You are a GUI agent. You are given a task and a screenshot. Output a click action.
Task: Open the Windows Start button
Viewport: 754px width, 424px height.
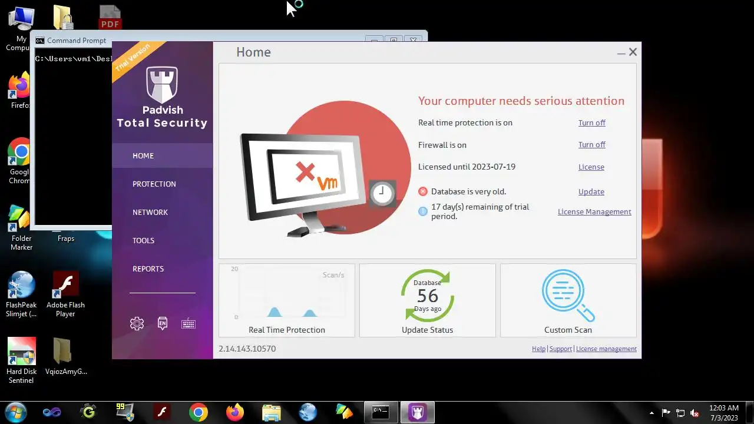tap(15, 412)
